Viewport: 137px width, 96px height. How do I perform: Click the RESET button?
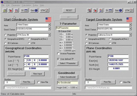[69, 10]
